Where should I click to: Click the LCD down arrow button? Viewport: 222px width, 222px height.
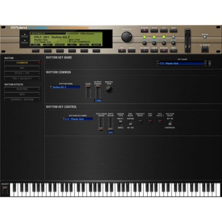(x=25, y=41)
